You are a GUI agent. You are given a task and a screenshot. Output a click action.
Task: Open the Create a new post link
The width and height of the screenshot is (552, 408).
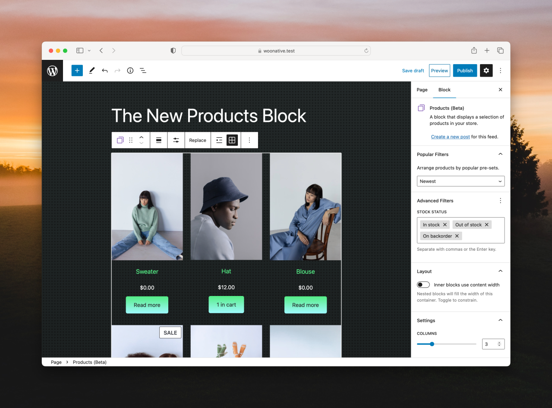(451, 137)
